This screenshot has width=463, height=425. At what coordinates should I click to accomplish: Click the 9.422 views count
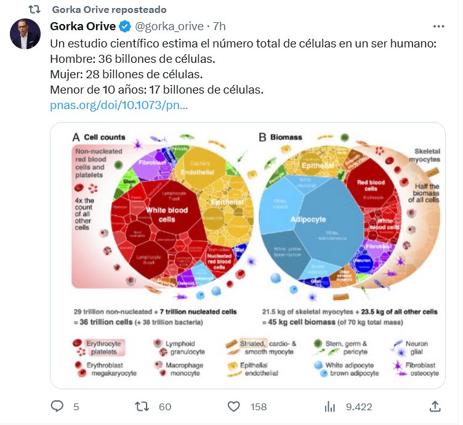pyautogui.click(x=358, y=407)
